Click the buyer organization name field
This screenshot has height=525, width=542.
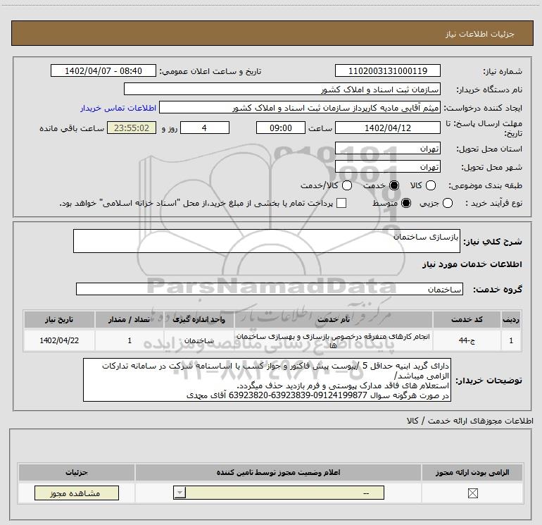[282, 89]
